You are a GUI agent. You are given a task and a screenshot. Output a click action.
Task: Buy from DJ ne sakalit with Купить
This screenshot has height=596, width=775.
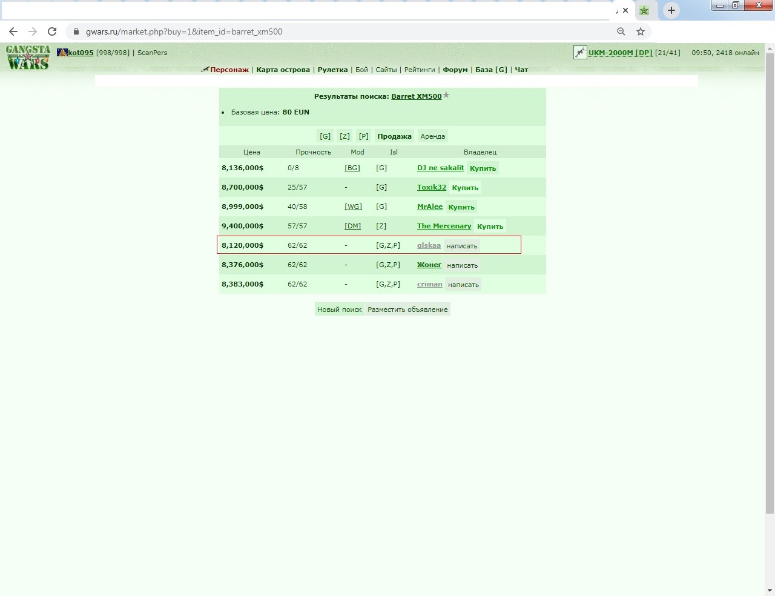point(483,168)
